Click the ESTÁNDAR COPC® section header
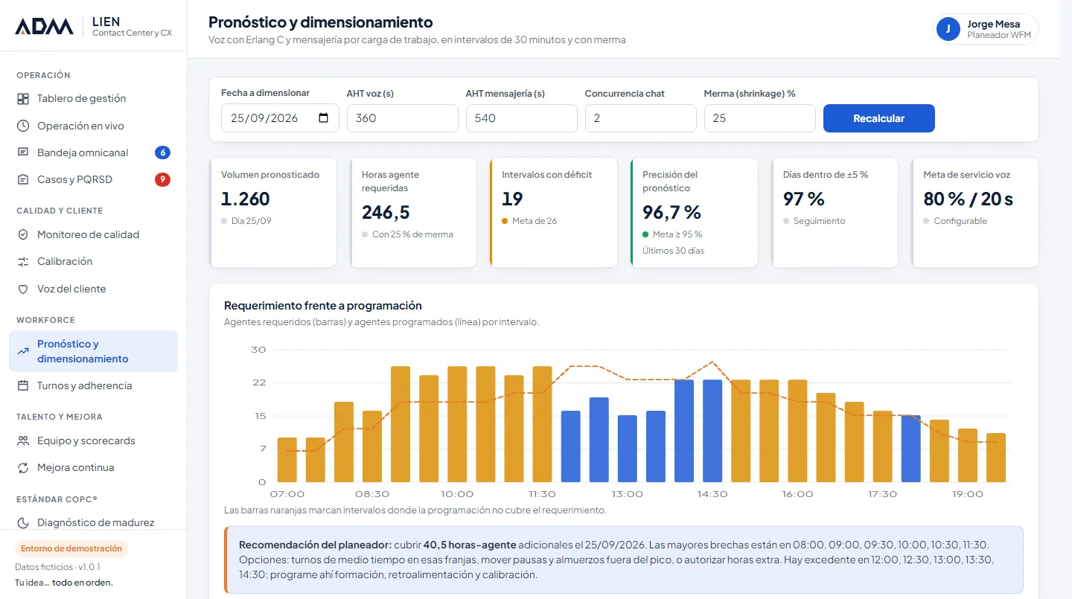 [x=57, y=499]
